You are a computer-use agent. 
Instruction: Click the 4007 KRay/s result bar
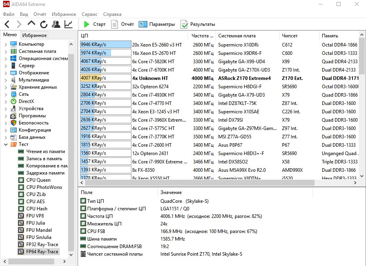point(106,78)
